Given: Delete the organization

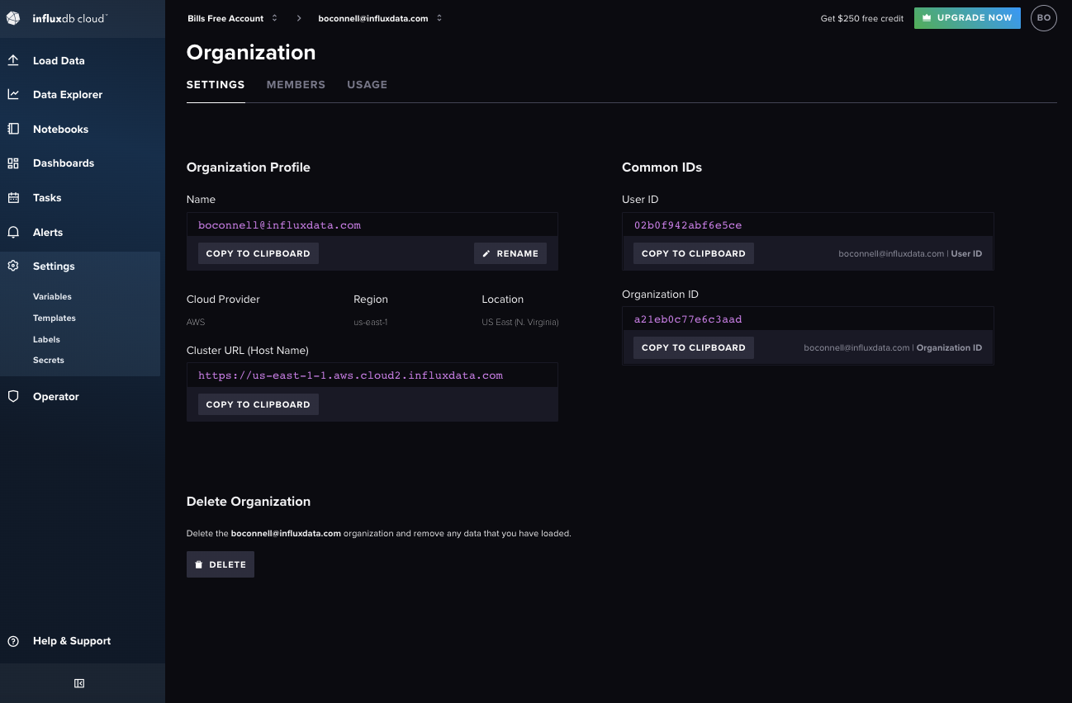Looking at the screenshot, I should click(220, 564).
